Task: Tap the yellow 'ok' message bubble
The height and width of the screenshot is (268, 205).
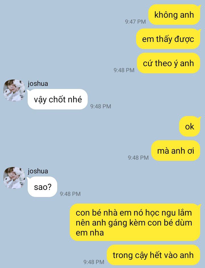Action: pyautogui.click(x=190, y=127)
